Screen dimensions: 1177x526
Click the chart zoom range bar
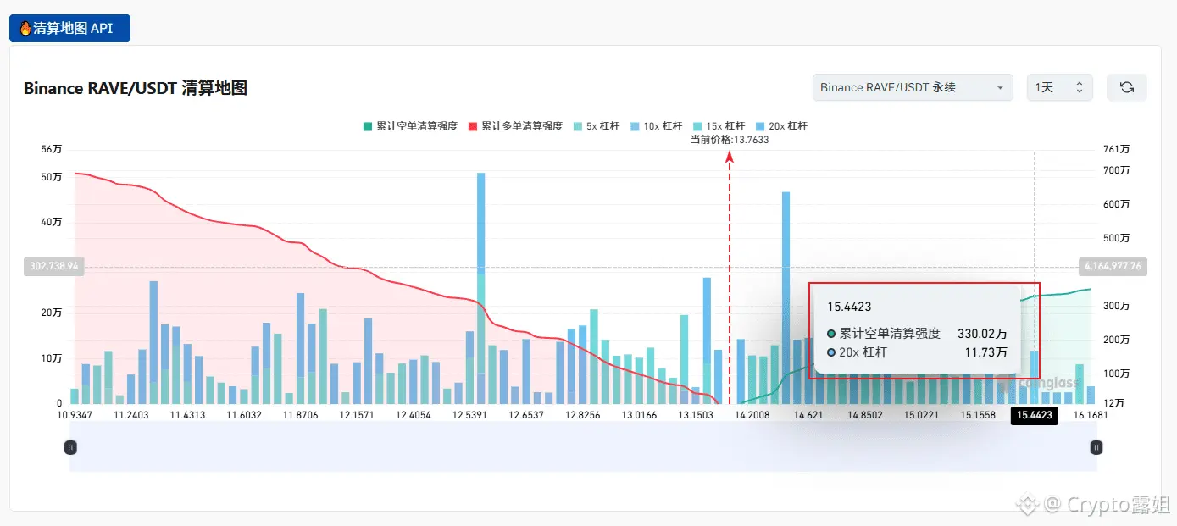pos(583,446)
